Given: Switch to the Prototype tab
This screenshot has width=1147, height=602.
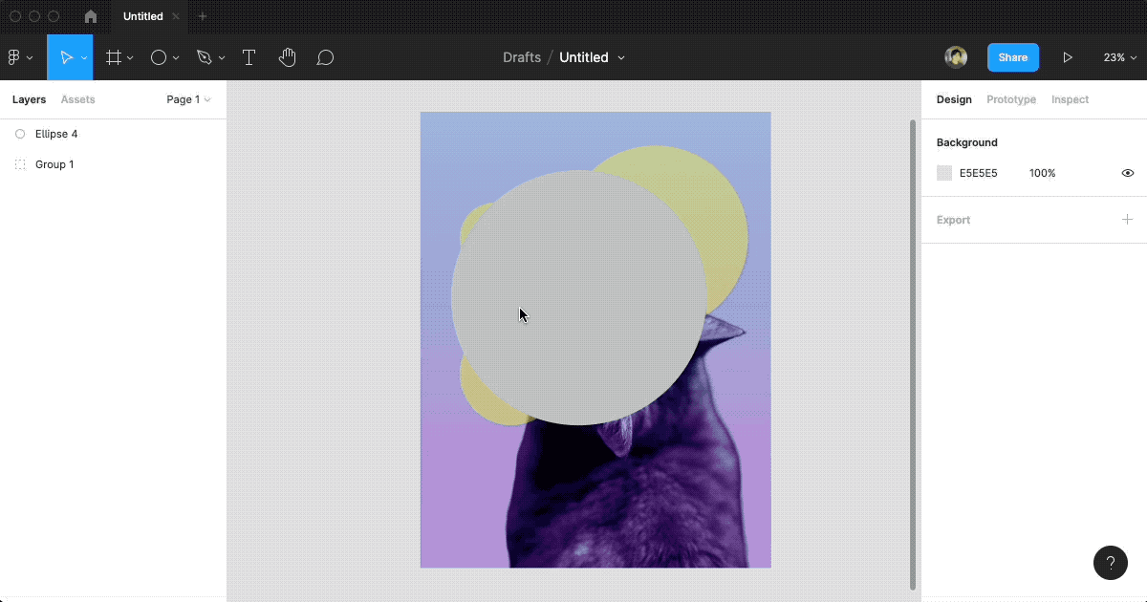Looking at the screenshot, I should [1010, 99].
